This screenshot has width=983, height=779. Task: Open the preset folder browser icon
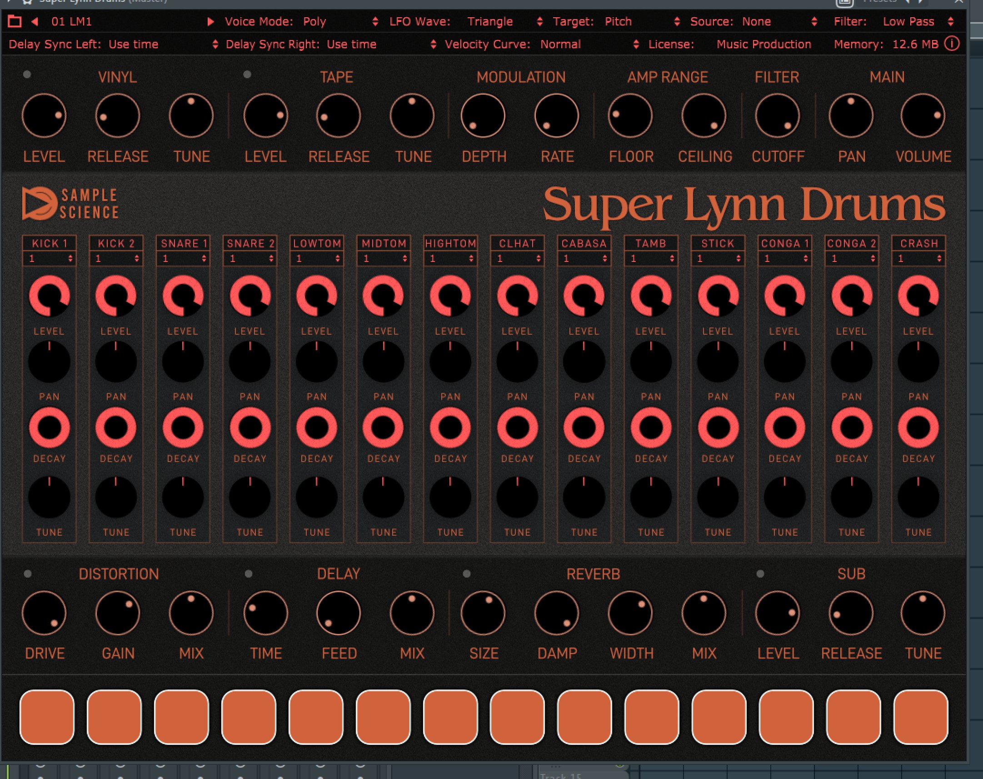pyautogui.click(x=15, y=21)
